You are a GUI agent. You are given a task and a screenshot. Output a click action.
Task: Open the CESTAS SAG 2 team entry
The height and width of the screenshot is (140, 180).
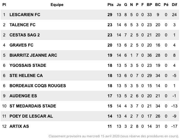point(25,35)
